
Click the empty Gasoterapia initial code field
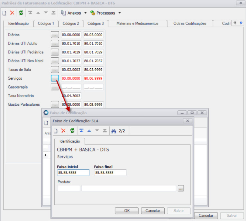[x=71, y=87]
